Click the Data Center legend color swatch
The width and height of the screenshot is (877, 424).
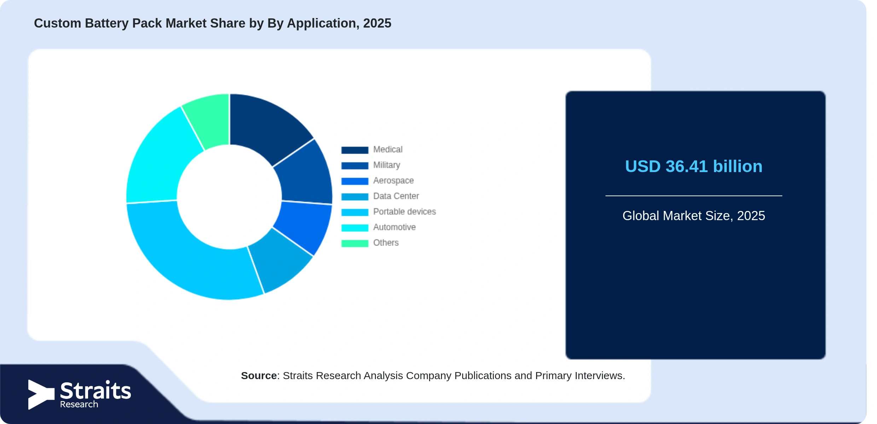pos(355,197)
